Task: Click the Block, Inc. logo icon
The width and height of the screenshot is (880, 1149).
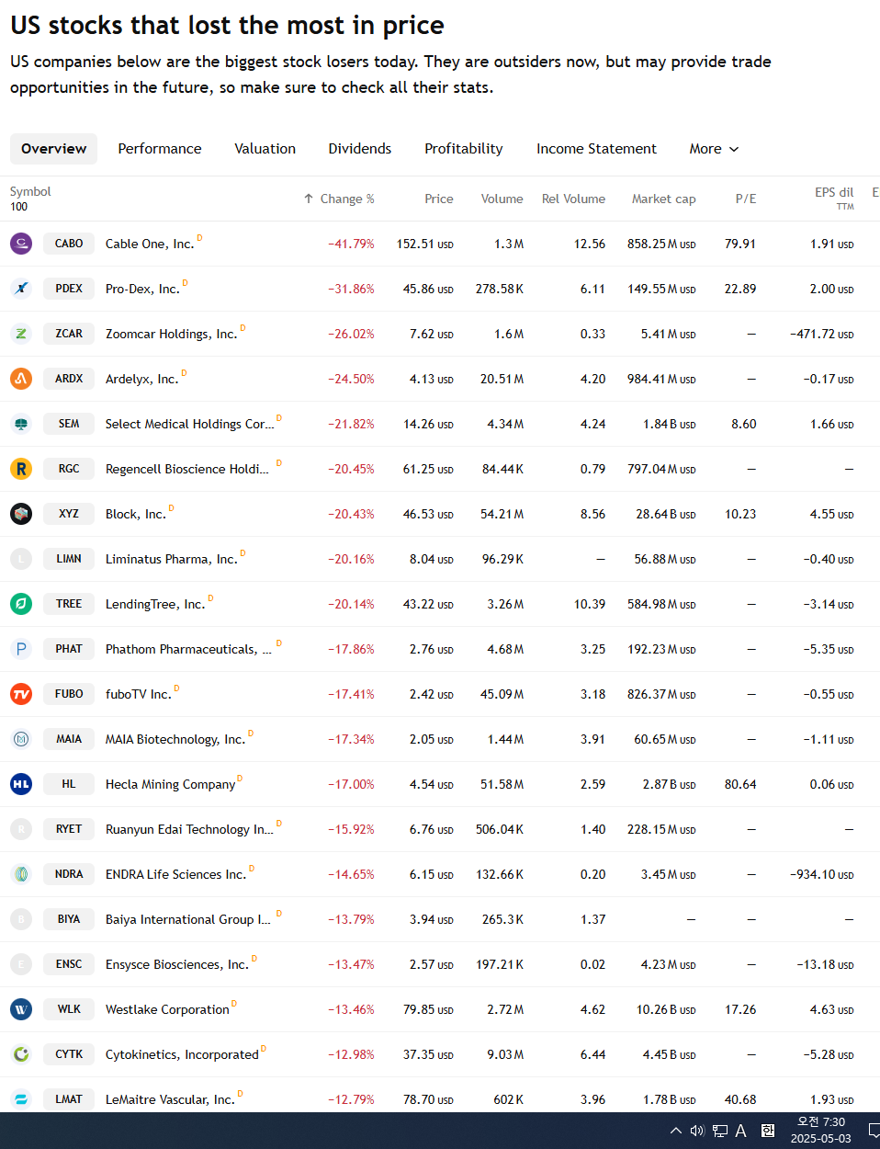Action: [x=21, y=514]
